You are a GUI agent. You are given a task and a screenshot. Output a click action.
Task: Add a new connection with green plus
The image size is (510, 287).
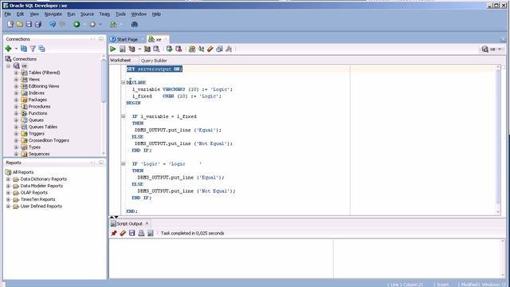click(x=9, y=49)
